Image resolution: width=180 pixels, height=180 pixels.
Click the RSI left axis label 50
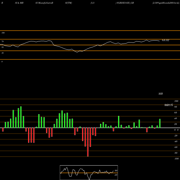(3, 47)
